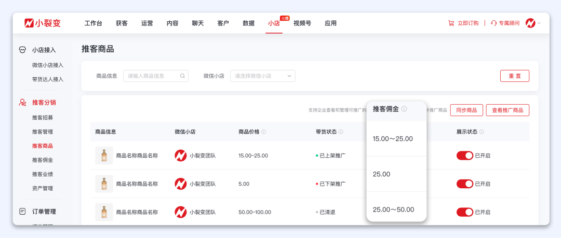Switch to the 视频号 top tab
This screenshot has width=561, height=238.
tap(302, 23)
